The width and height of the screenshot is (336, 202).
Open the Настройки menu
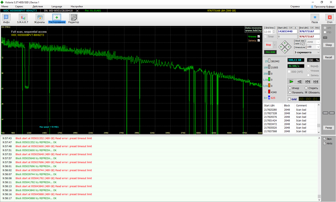pos(77,6)
